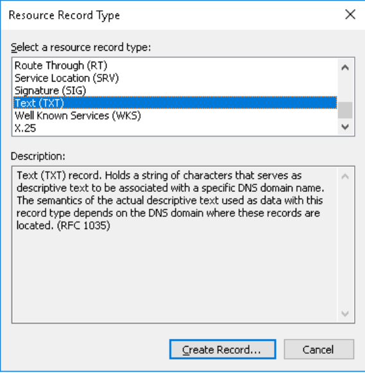Click the Create Record... button
This screenshot has height=373, width=365.
pyautogui.click(x=223, y=349)
